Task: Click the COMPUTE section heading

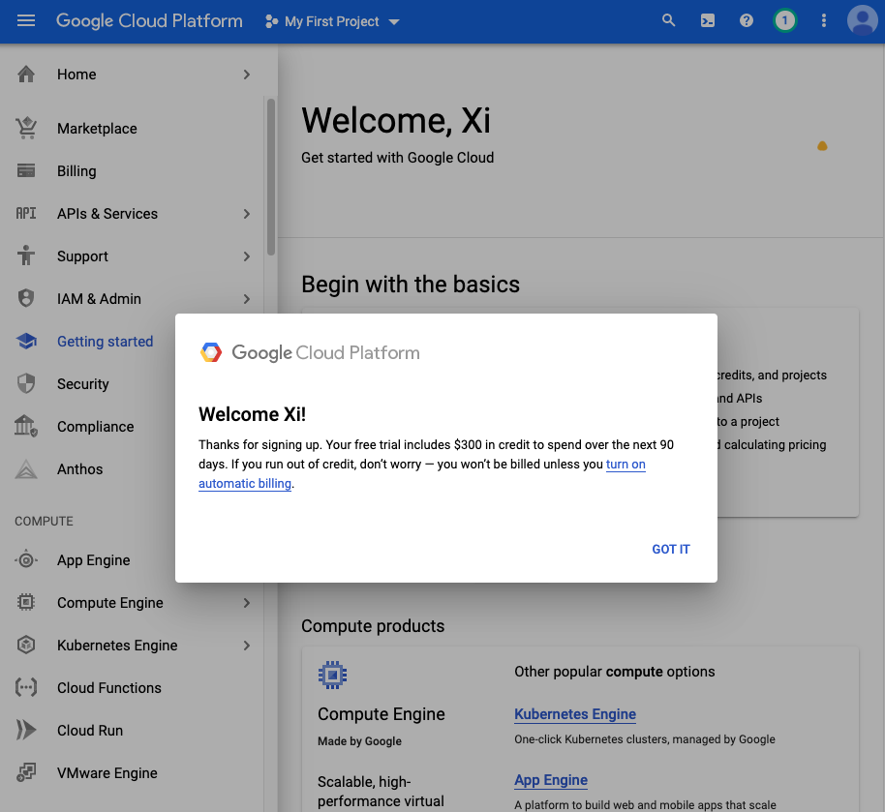Action: pos(44,521)
